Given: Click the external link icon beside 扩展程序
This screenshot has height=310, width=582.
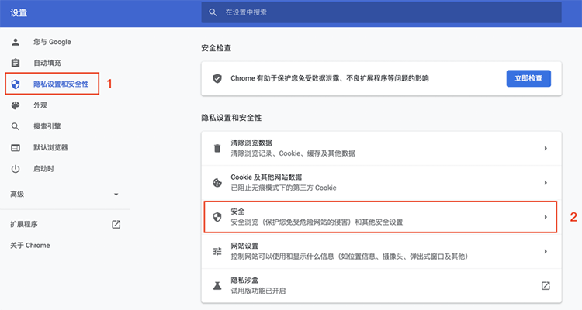Looking at the screenshot, I should coord(116,224).
